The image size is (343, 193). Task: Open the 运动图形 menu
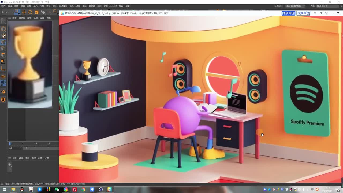[x=63, y=6]
